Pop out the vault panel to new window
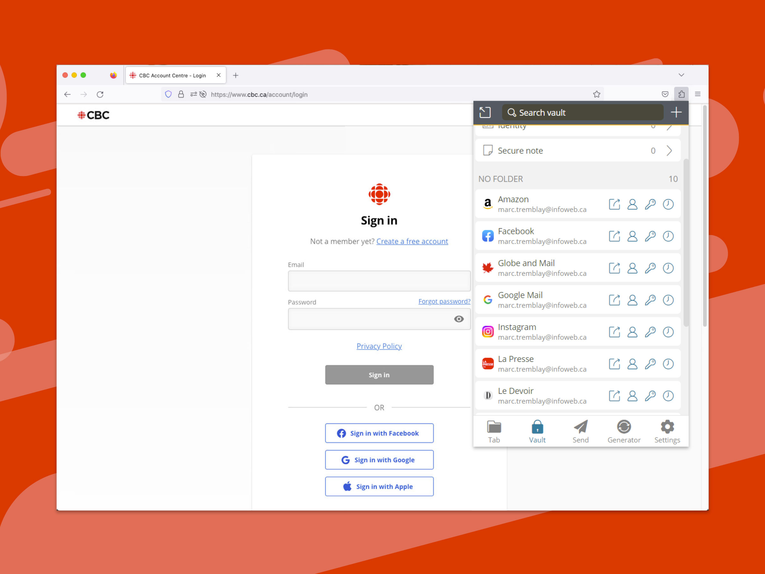The width and height of the screenshot is (765, 574). point(485,113)
